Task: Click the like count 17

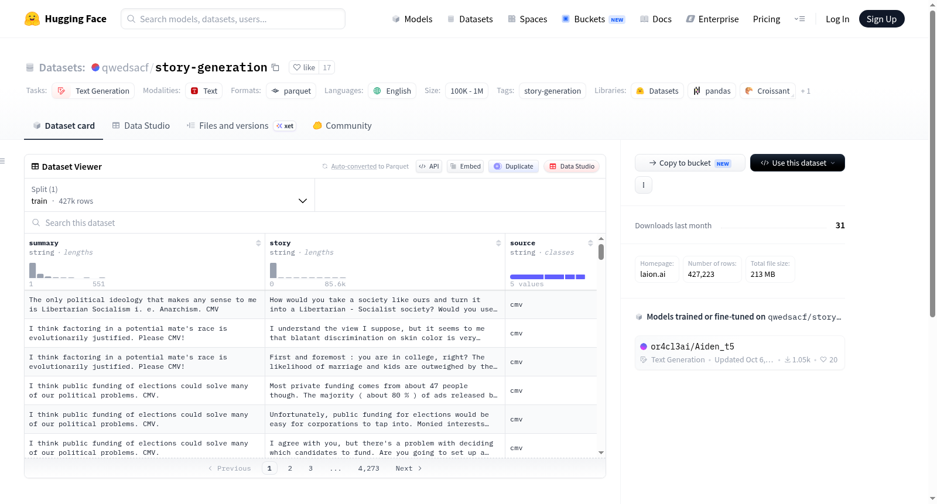Action: [327, 67]
